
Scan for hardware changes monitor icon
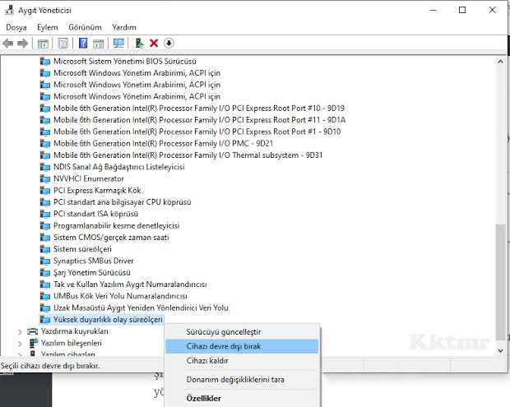point(118,44)
